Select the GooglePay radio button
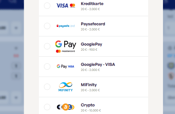175x114 pixels. [x=47, y=46]
